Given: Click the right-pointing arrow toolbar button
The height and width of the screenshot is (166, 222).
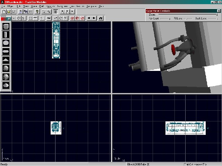Looking at the screenshot, I should pyautogui.click(x=94, y=18).
